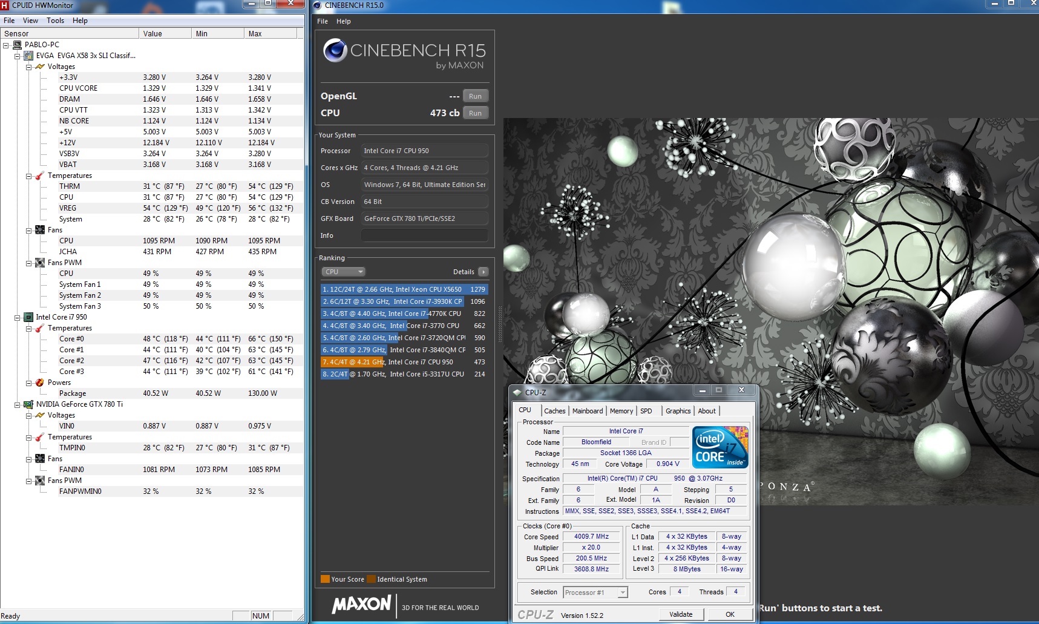This screenshot has width=1039, height=624.
Task: Click the Validate button in CPU-Z
Action: click(681, 614)
